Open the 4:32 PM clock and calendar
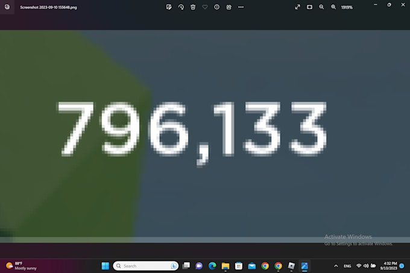This screenshot has height=273, width=410. [388, 266]
